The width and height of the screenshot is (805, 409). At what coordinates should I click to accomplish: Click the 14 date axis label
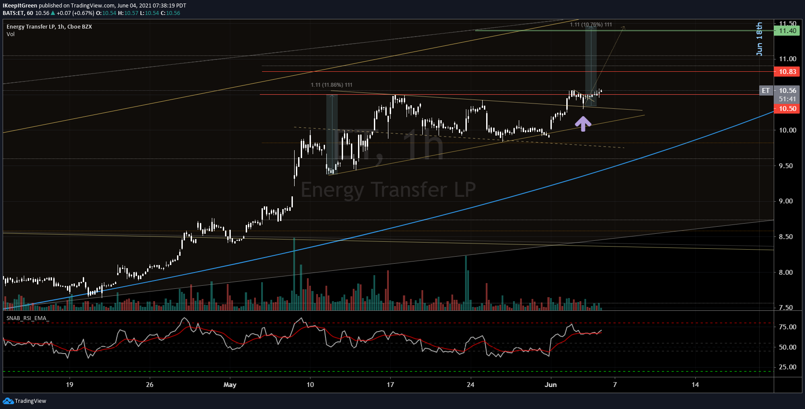pos(695,385)
